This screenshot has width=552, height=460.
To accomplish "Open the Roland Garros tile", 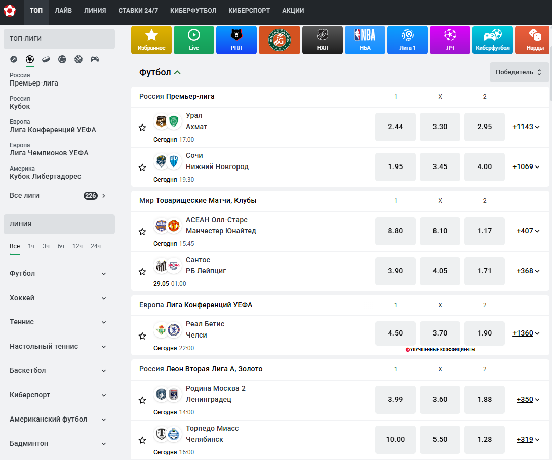I will pyautogui.click(x=280, y=40).
